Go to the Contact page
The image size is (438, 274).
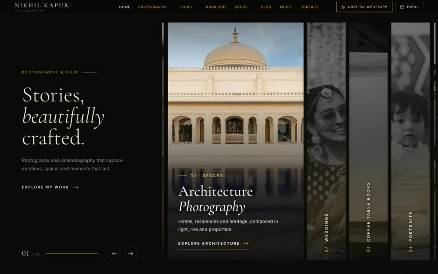coord(309,7)
